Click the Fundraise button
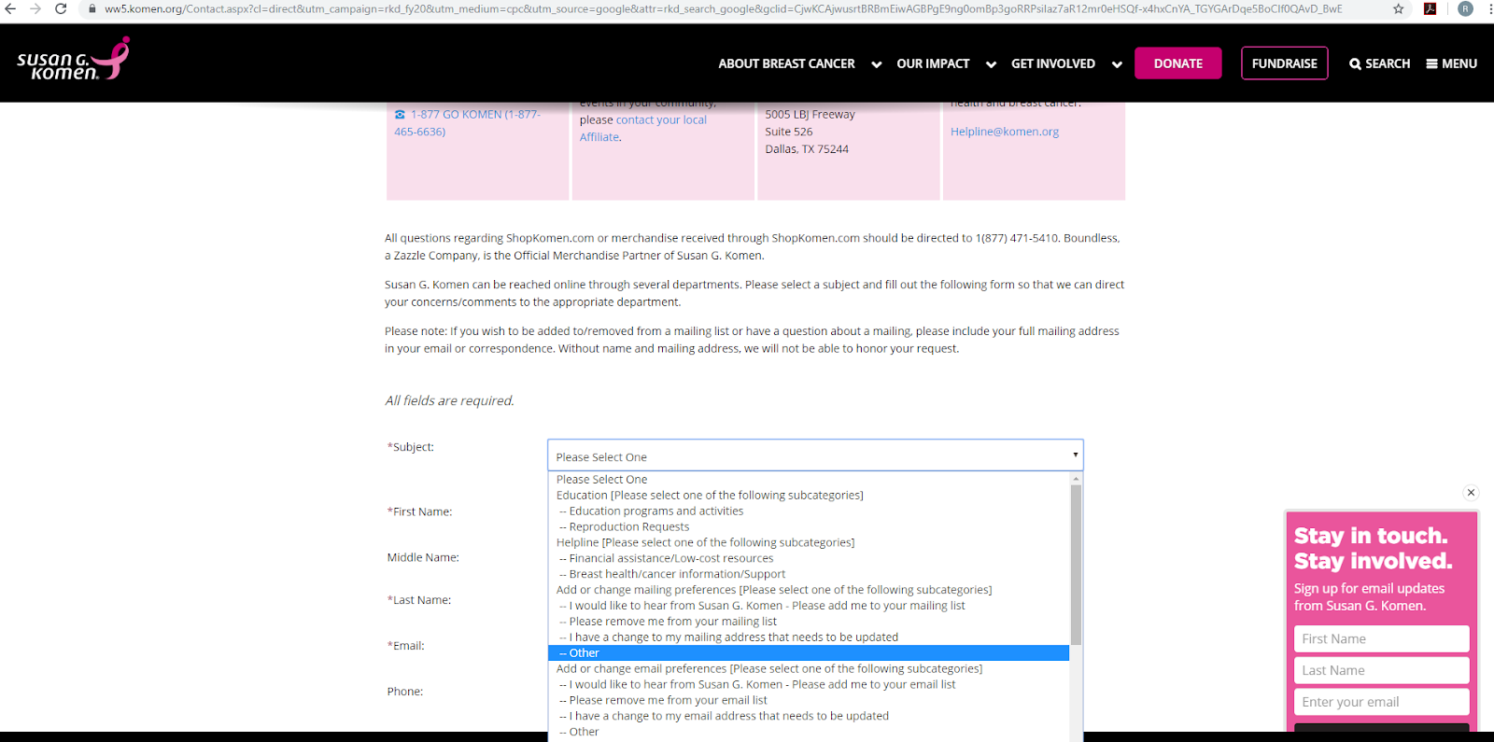This screenshot has width=1494, height=742. coord(1284,63)
